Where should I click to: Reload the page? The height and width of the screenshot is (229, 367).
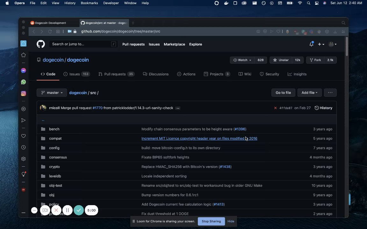pos(50,31)
